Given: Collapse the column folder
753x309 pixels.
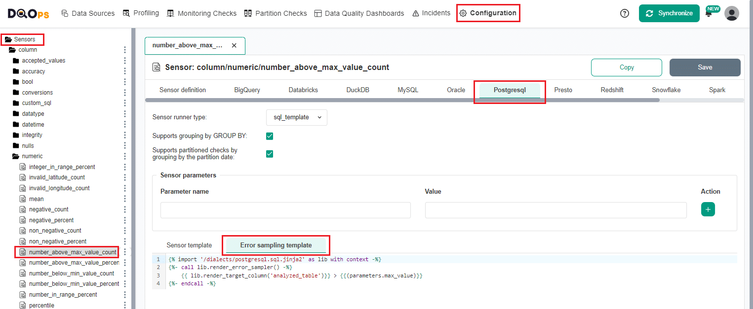Looking at the screenshot, I should pos(12,50).
